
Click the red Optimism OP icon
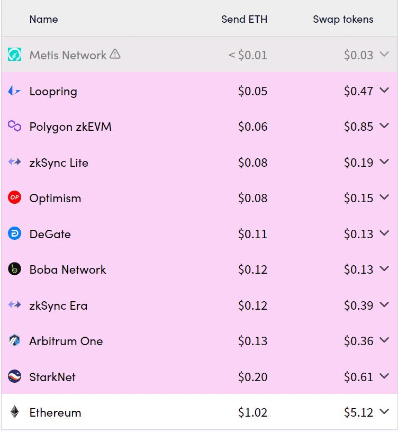tap(15, 197)
